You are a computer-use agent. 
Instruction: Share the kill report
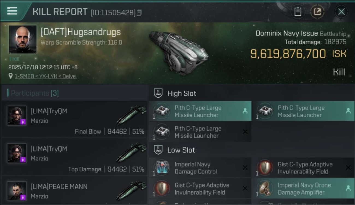[x=317, y=12]
